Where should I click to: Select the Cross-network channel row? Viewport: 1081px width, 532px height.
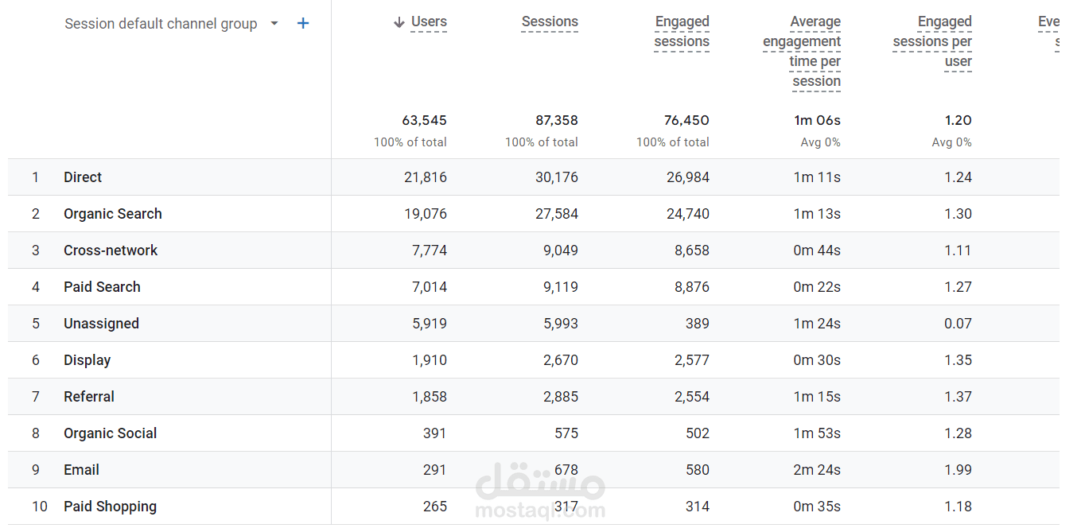pyautogui.click(x=111, y=250)
